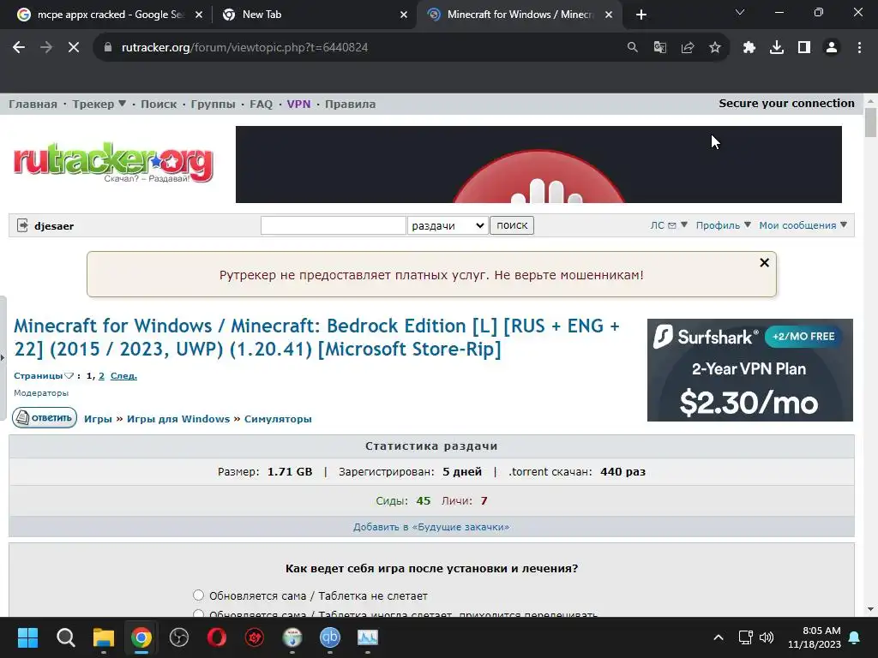The width and height of the screenshot is (878, 658).
Task: Click the Secure your connection text
Action: point(786,104)
